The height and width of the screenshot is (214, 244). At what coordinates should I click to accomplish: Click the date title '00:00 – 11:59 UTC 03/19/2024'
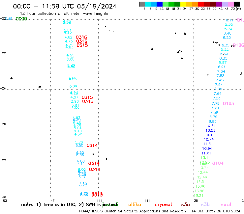point(65,6)
